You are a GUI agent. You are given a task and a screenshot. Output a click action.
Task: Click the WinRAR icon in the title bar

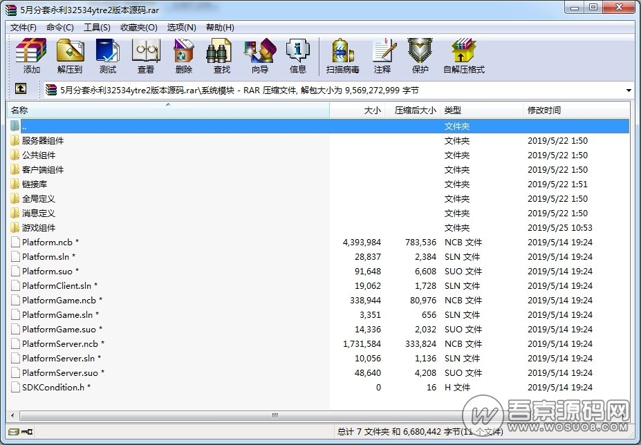coord(12,10)
